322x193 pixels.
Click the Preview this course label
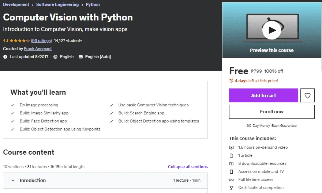(x=272, y=50)
